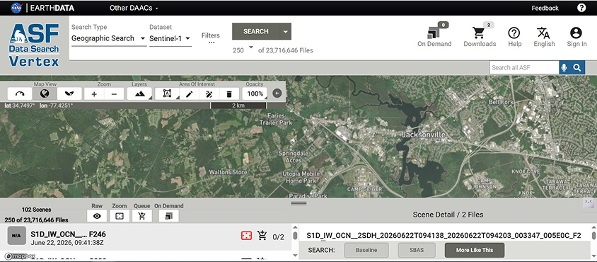Screen dimensions: 597x262
Task: Click the Sign In account icon
Action: (x=576, y=37)
